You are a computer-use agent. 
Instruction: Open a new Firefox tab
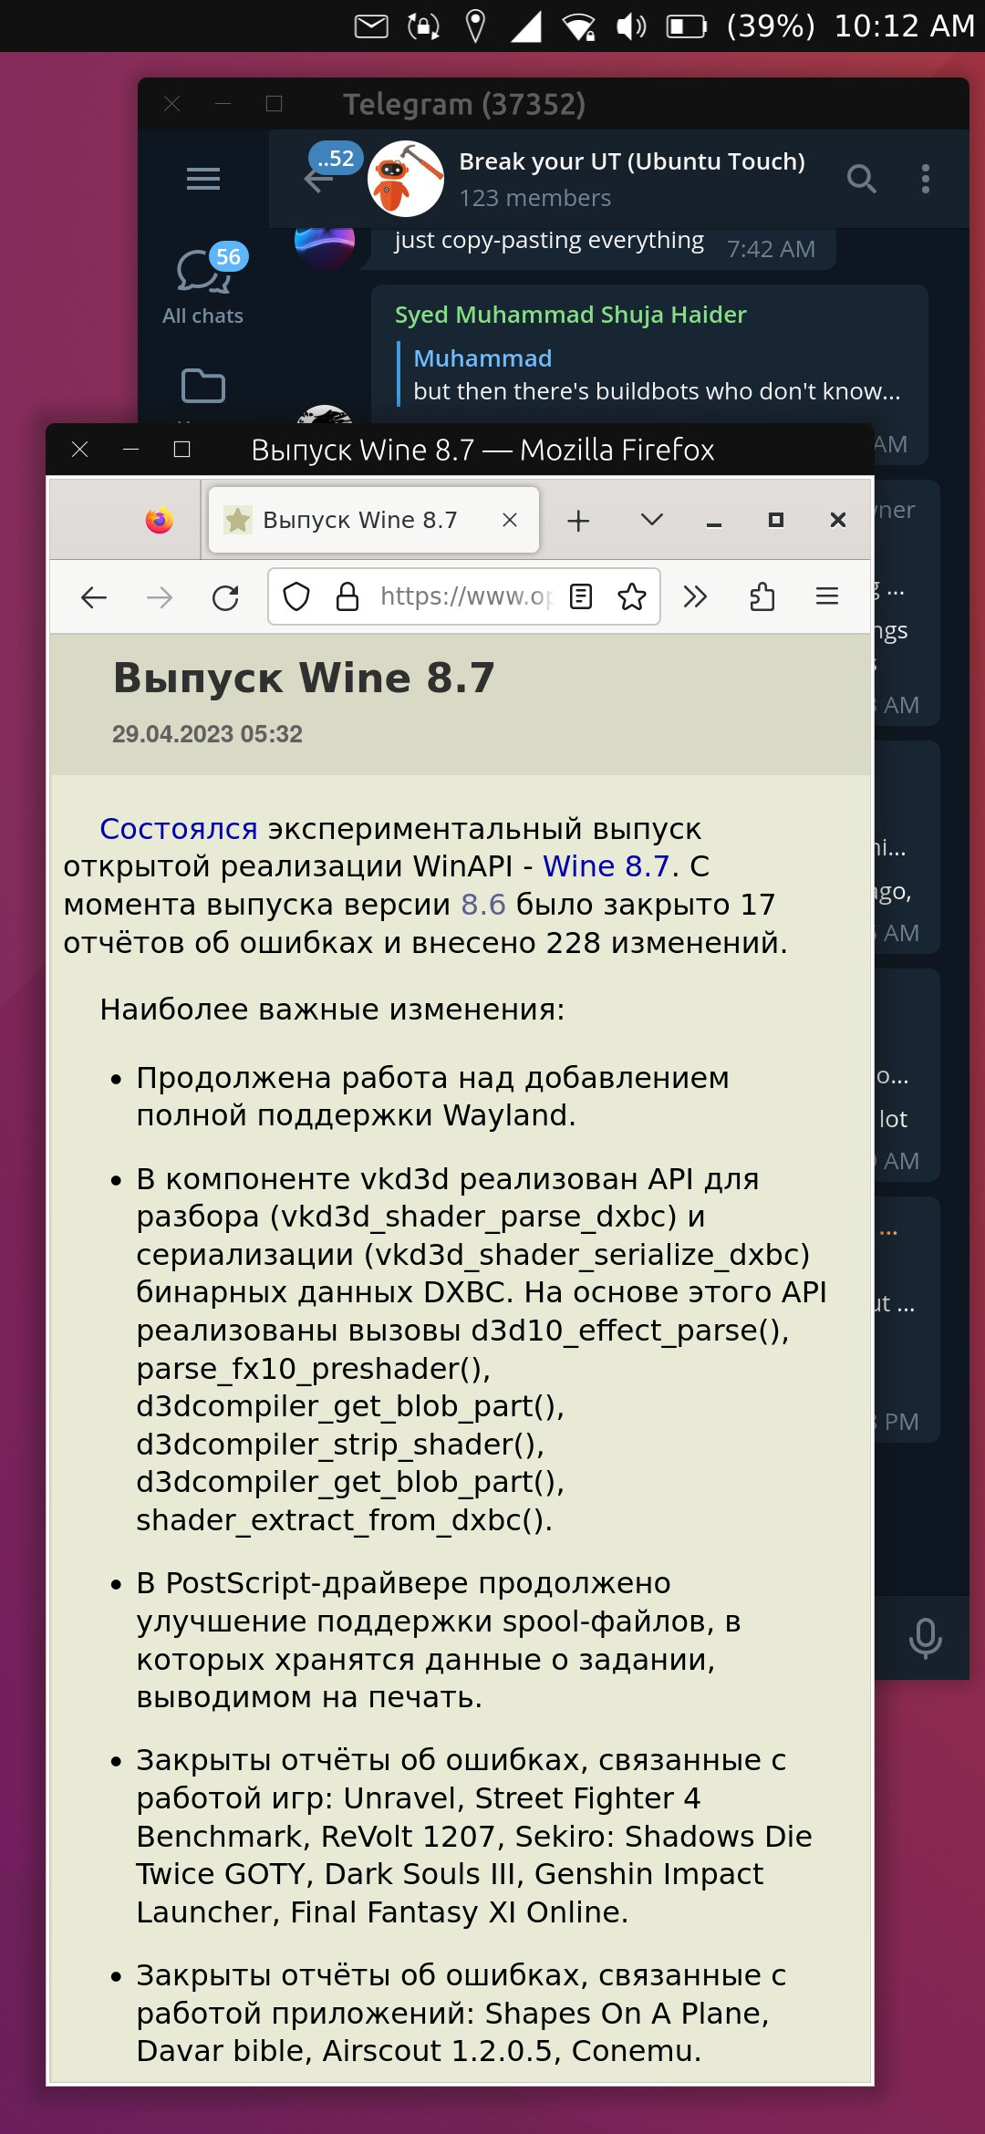tap(578, 521)
